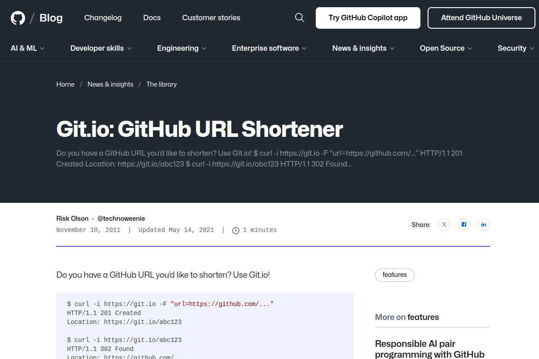Expand the AI & ML menu

pyautogui.click(x=28, y=48)
